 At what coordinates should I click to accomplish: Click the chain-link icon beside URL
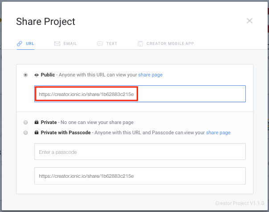coord(20,44)
